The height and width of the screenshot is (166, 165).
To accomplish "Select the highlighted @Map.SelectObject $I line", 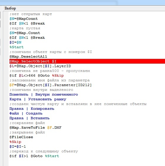I will (87, 61).
